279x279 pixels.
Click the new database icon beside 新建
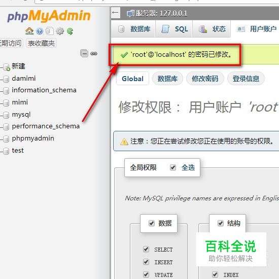point(7,67)
